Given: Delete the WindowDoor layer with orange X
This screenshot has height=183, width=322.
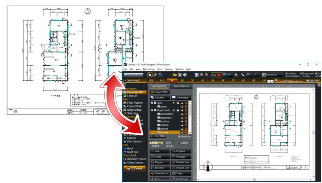Looking at the screenshot, I should (186, 114).
